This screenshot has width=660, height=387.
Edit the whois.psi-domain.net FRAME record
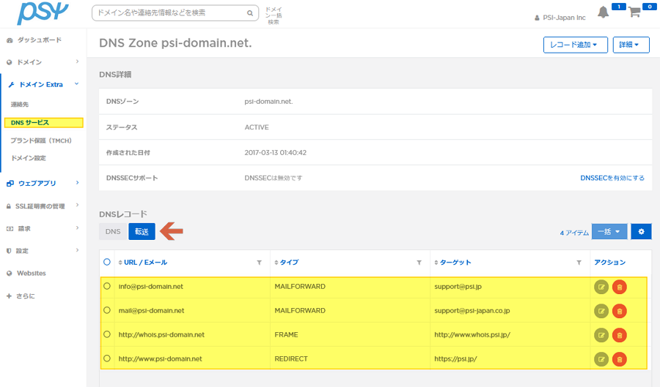click(601, 335)
